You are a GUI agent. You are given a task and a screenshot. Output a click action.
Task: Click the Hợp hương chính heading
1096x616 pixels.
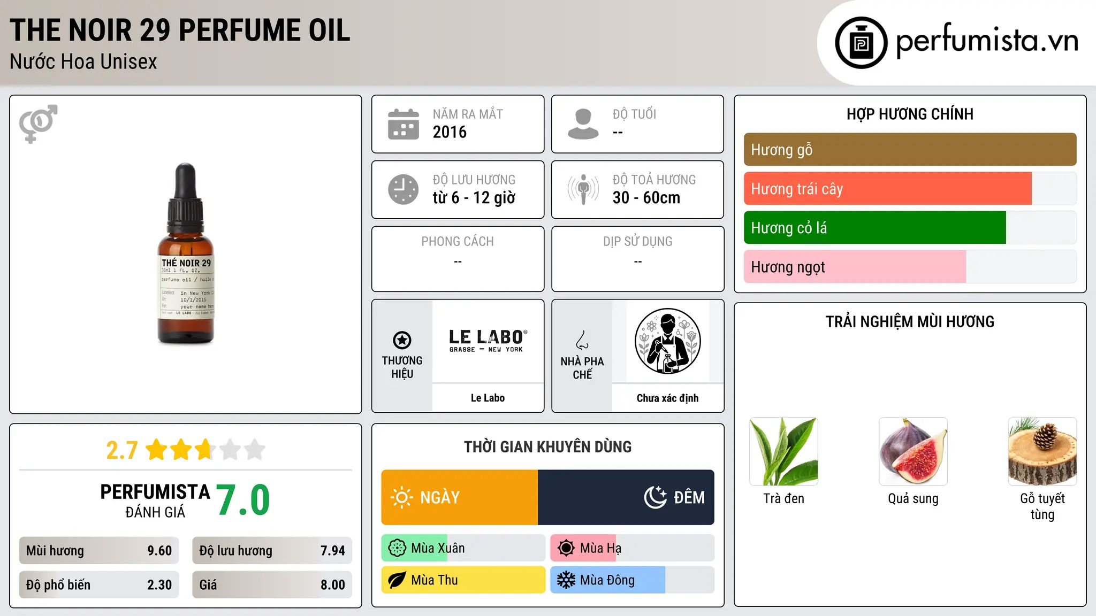point(910,114)
